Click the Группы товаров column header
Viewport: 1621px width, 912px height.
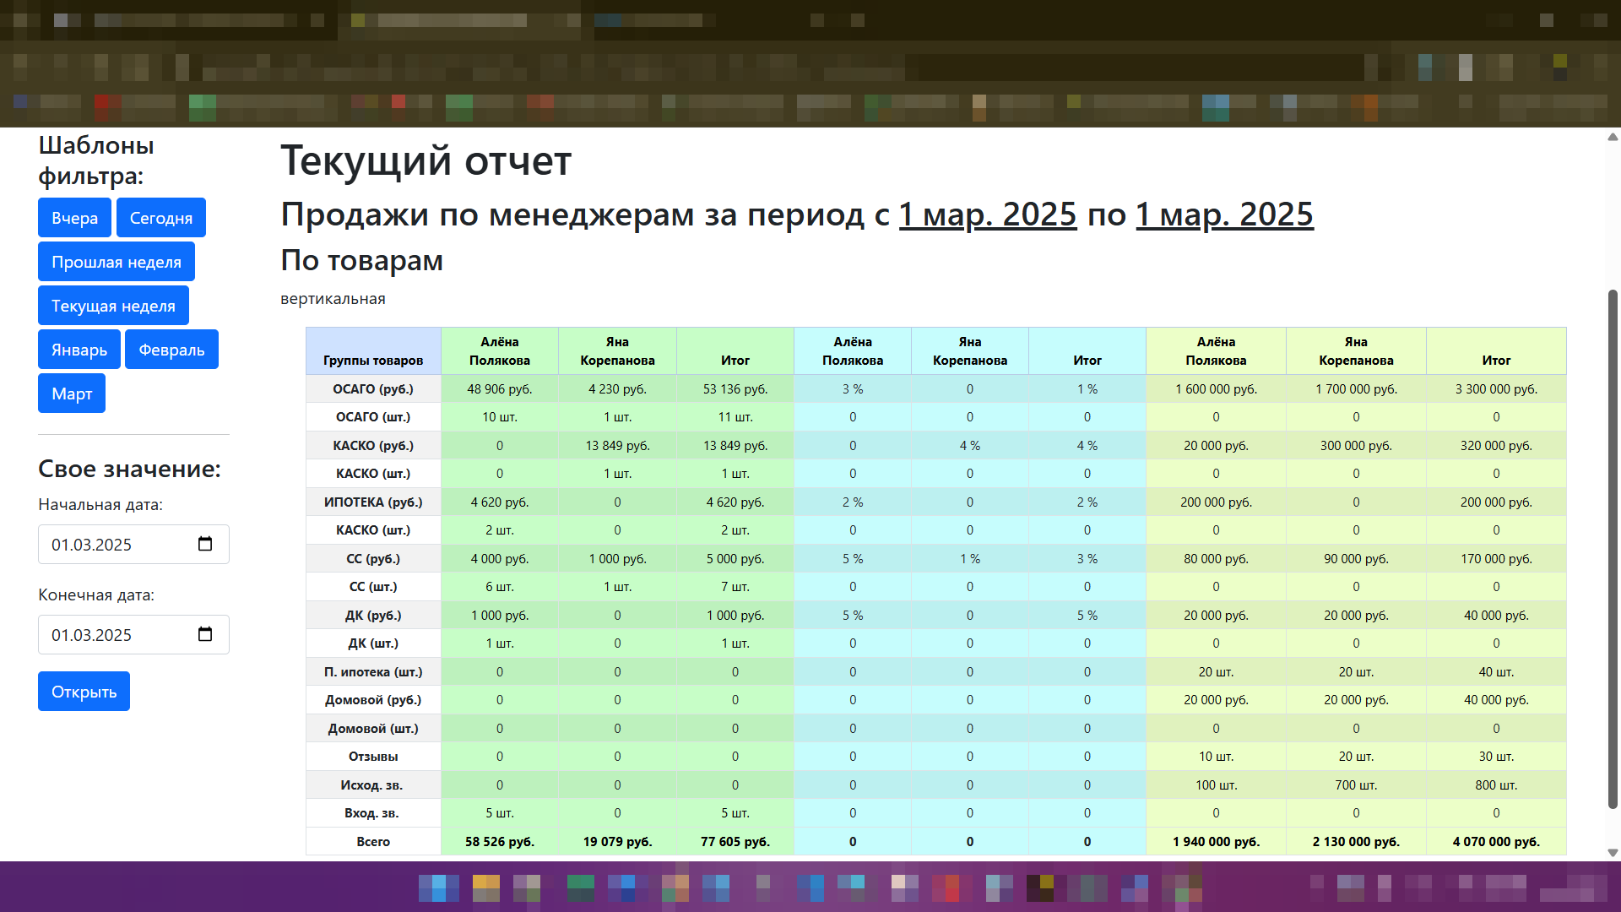[x=373, y=351]
